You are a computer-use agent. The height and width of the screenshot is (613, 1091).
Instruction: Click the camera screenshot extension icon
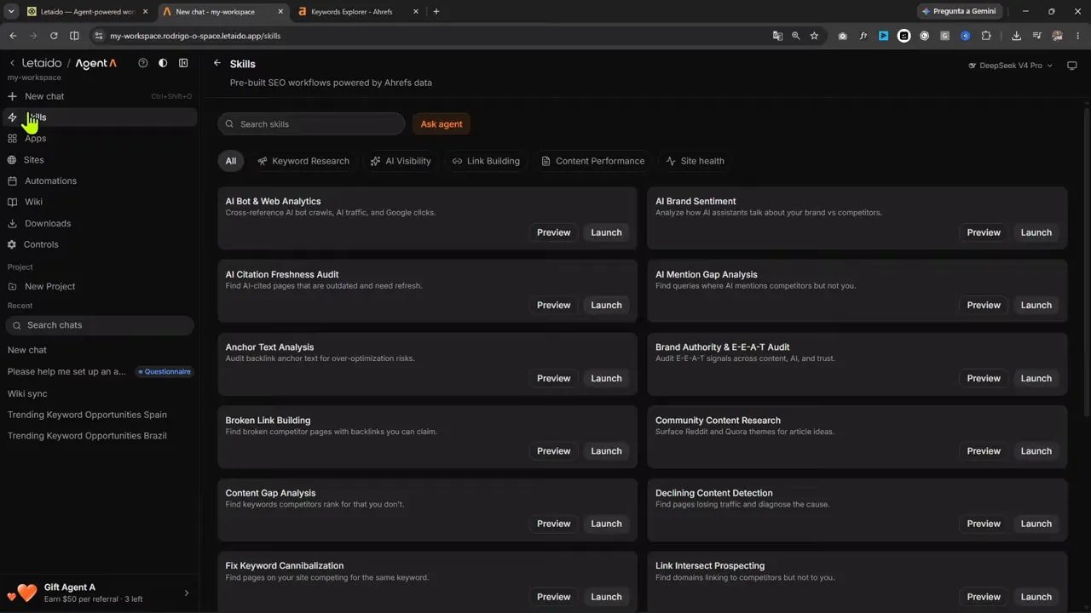[x=843, y=36]
